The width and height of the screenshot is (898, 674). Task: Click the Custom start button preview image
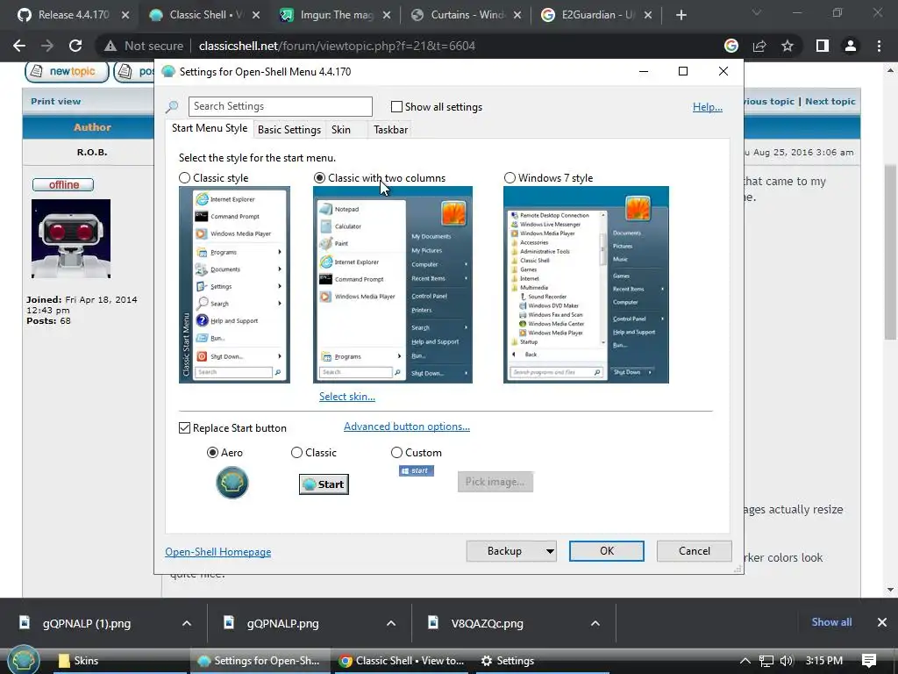tap(417, 470)
